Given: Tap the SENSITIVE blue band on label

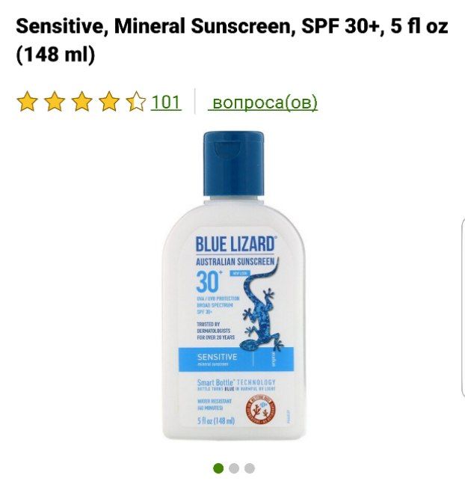Looking at the screenshot, I should pos(236,359).
